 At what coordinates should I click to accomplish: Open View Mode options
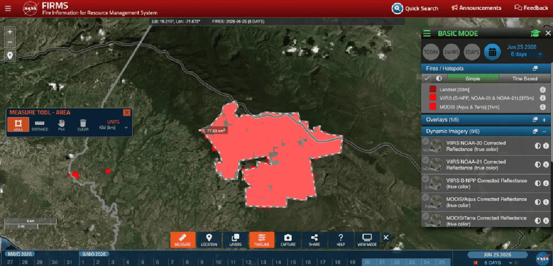point(367,239)
